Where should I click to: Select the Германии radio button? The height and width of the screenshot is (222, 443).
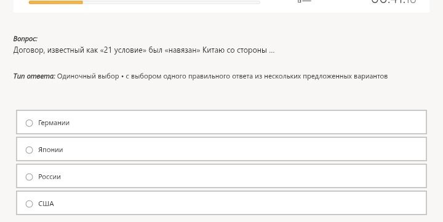click(x=29, y=123)
